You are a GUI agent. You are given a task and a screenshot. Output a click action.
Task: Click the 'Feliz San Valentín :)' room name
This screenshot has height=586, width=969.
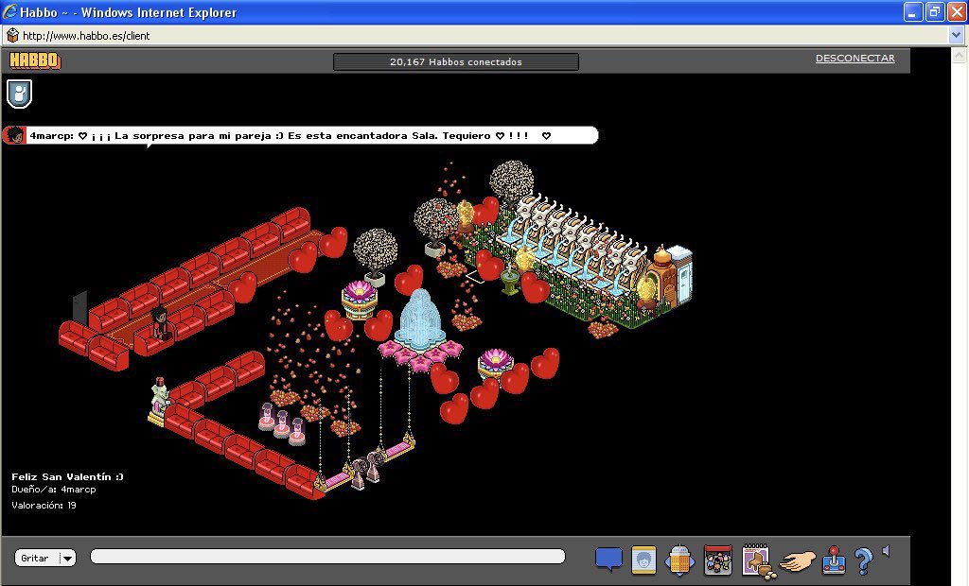pos(67,476)
